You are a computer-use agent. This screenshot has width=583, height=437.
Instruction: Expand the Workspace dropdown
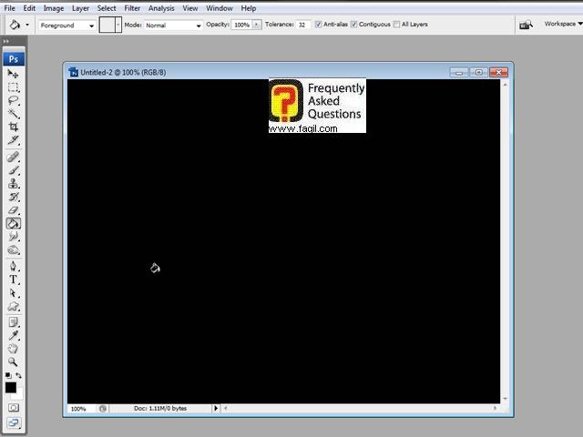click(x=560, y=25)
